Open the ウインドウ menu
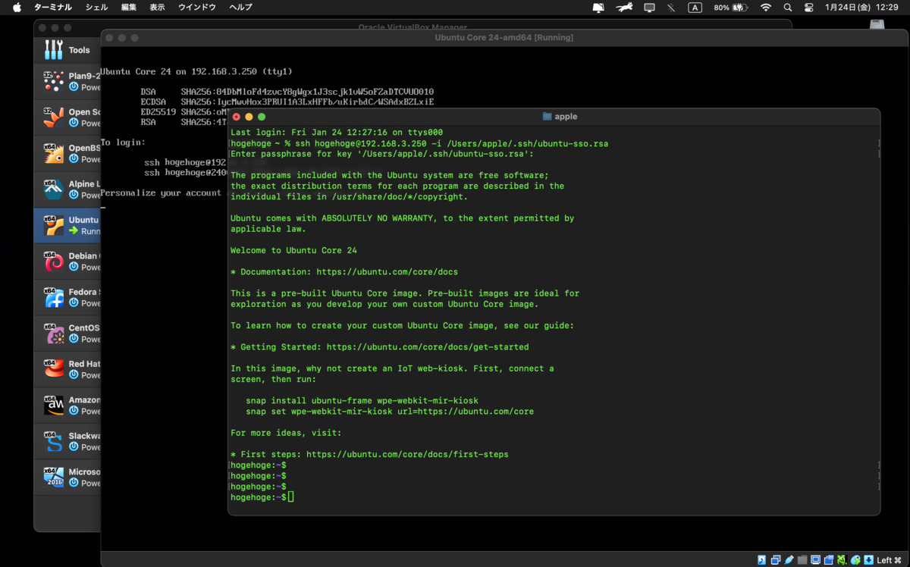 point(197,8)
